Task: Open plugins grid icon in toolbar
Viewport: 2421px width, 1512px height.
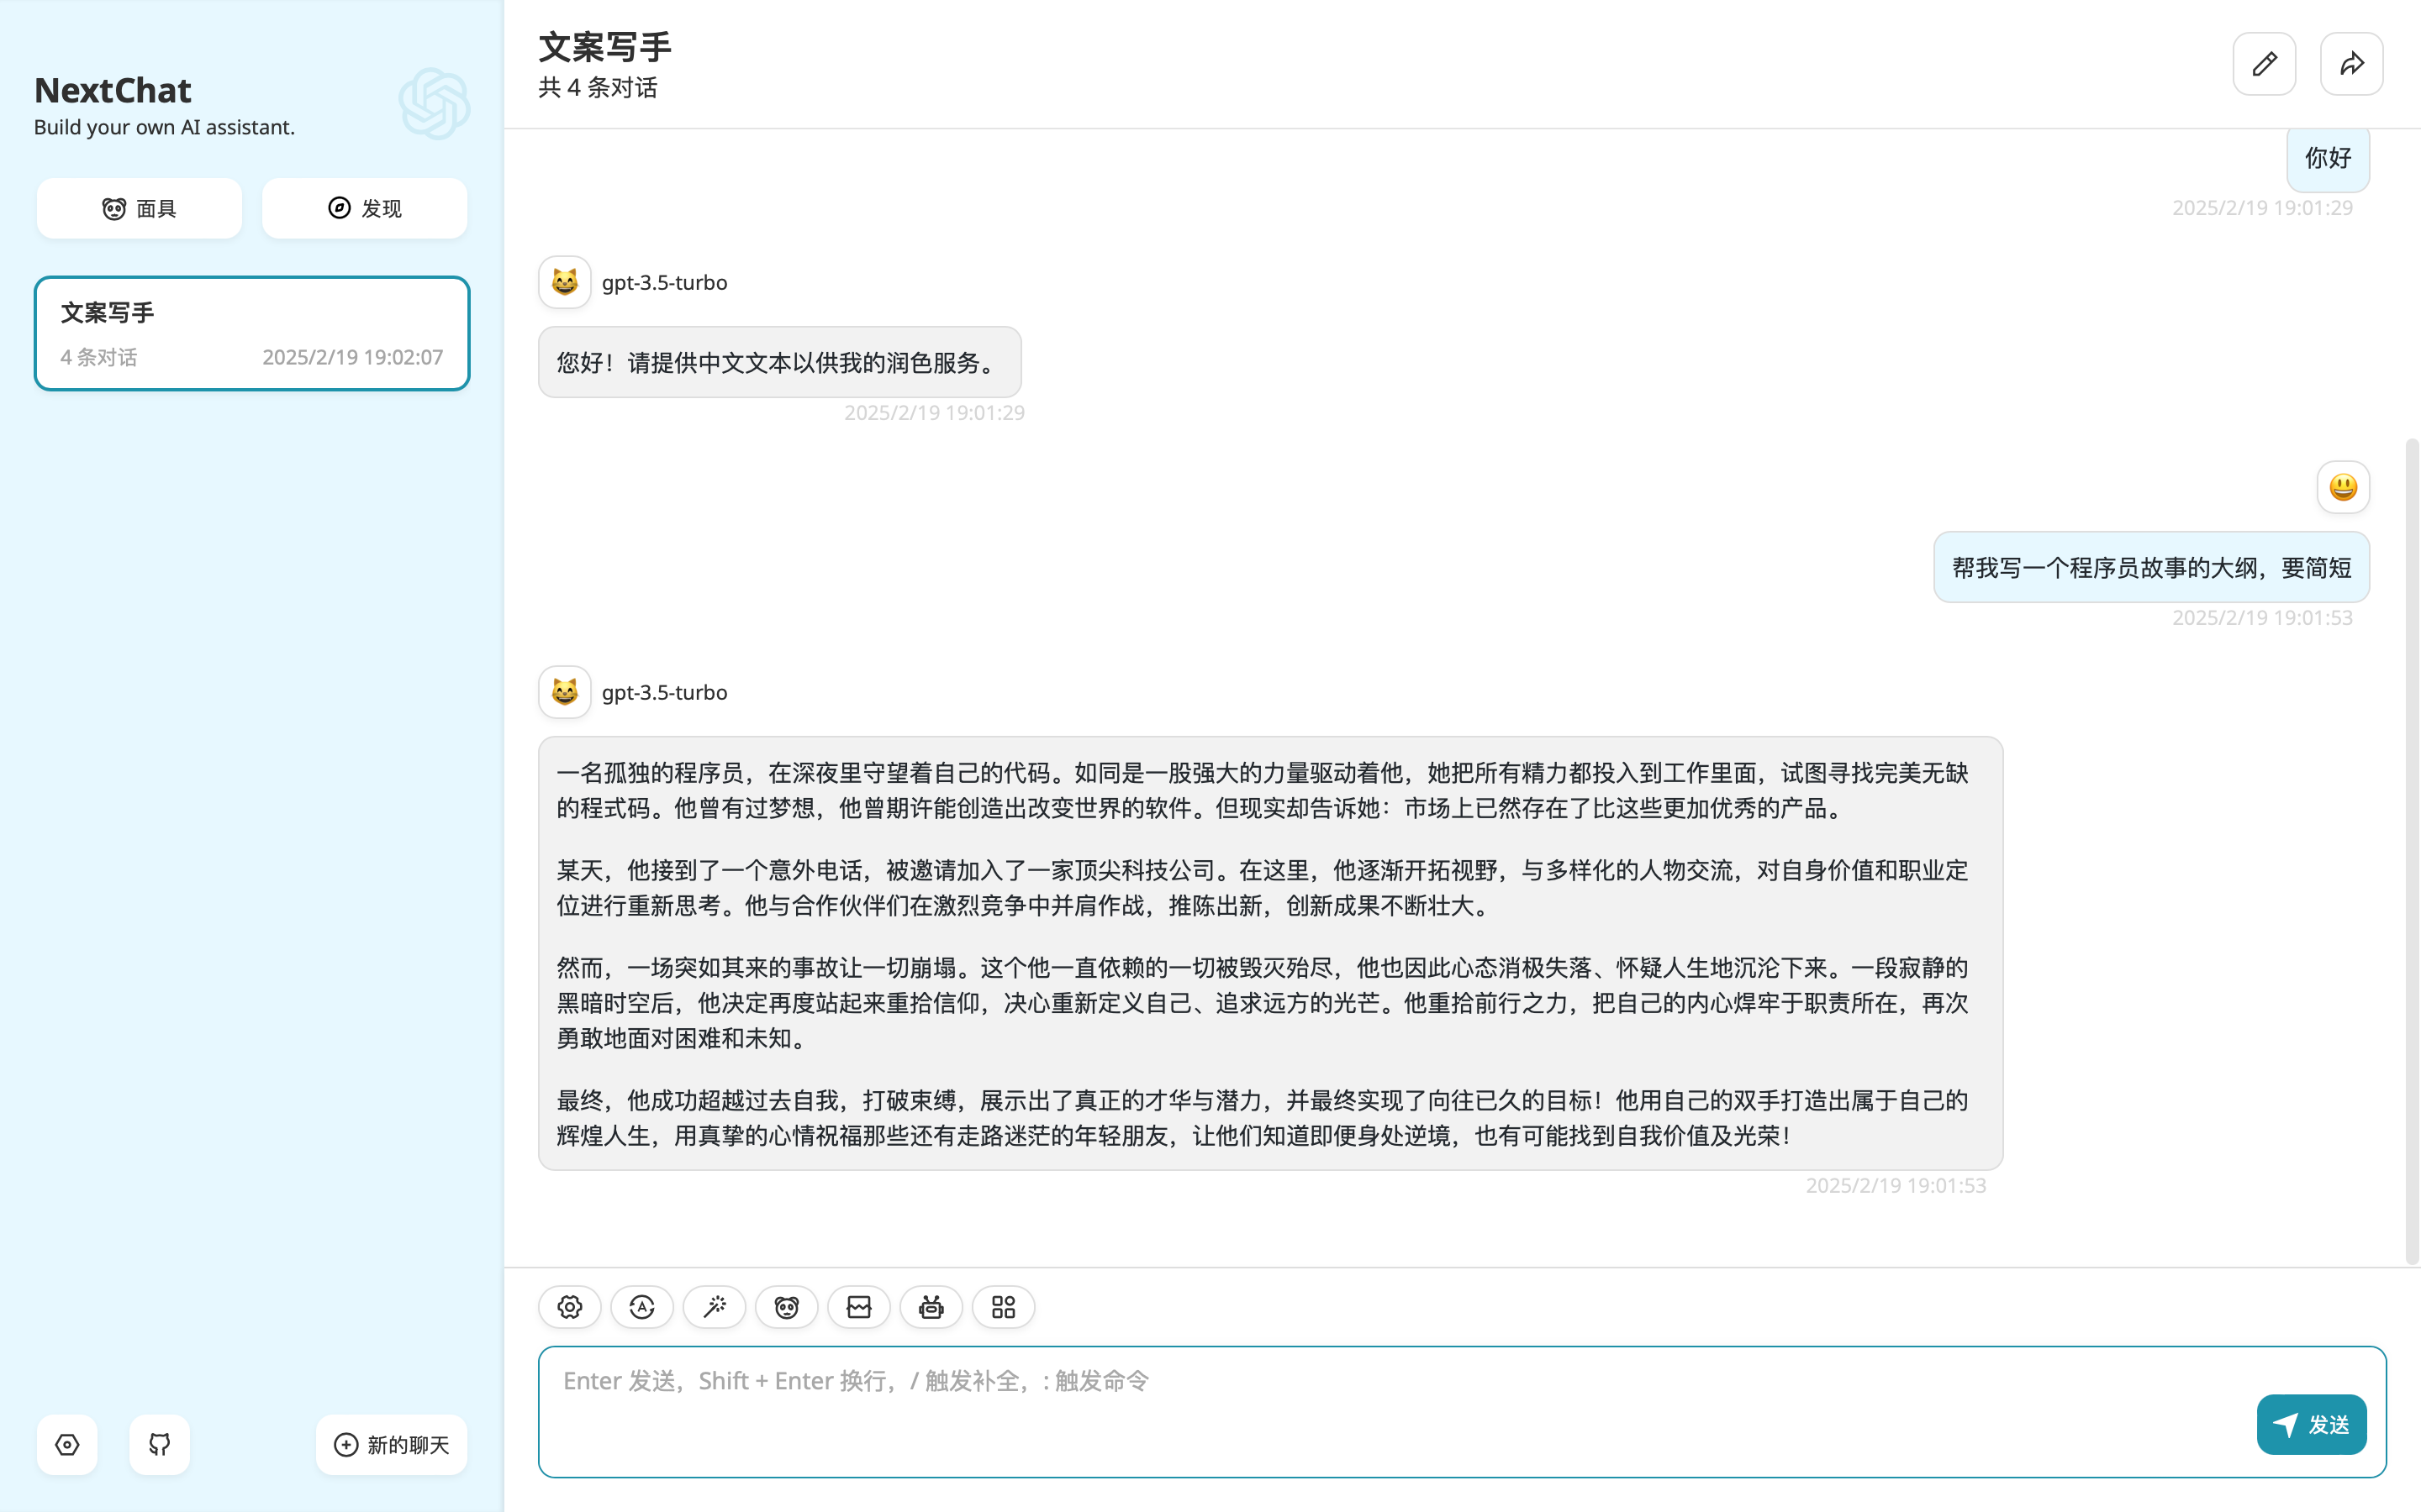Action: [1002, 1307]
